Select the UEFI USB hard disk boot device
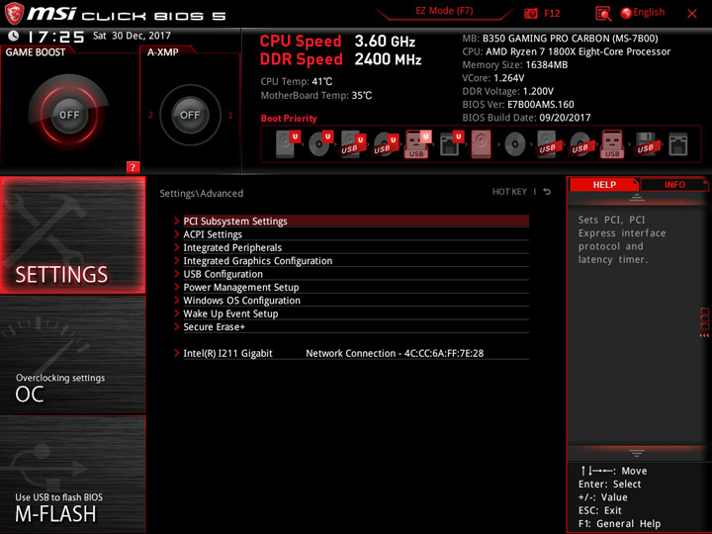This screenshot has height=534, width=712. pos(353,144)
